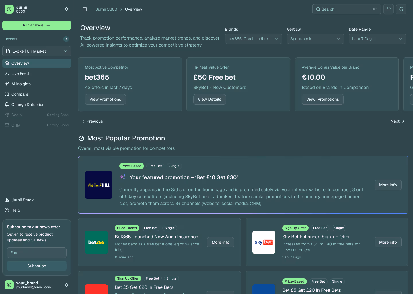Click the Run Analysis button
This screenshot has height=294, width=413.
pyautogui.click(x=37, y=25)
